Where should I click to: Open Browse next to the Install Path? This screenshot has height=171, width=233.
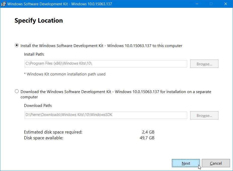click(204, 64)
